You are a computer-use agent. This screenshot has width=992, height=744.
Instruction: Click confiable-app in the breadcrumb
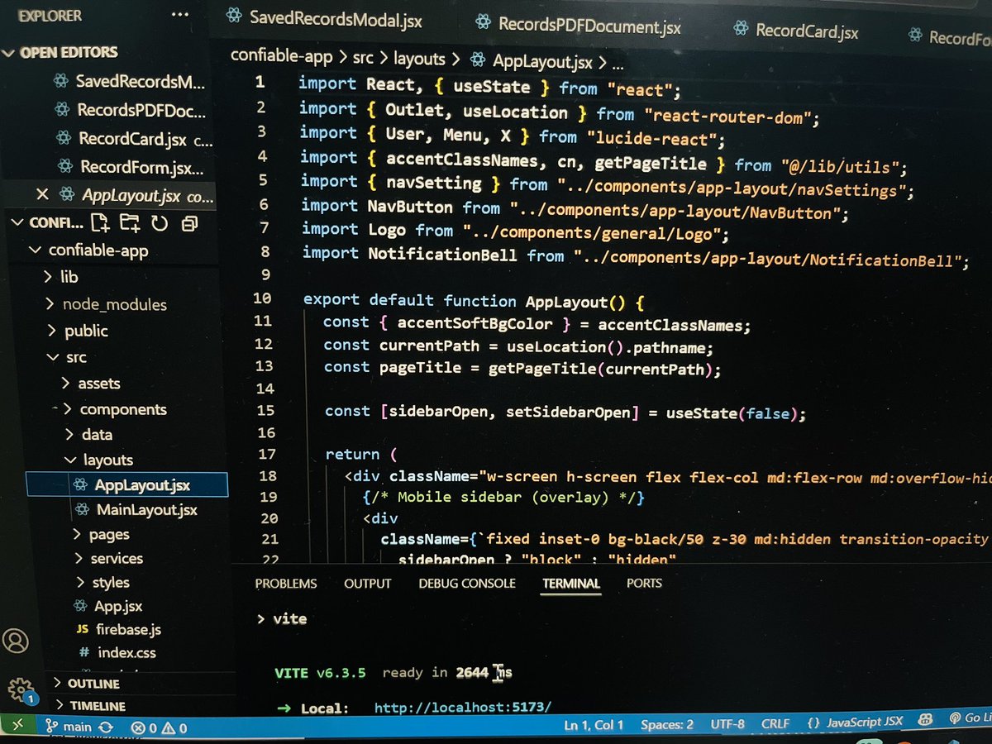pos(282,56)
